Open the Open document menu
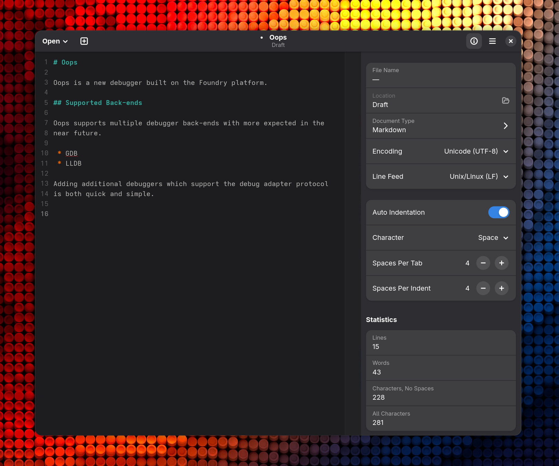 click(54, 41)
